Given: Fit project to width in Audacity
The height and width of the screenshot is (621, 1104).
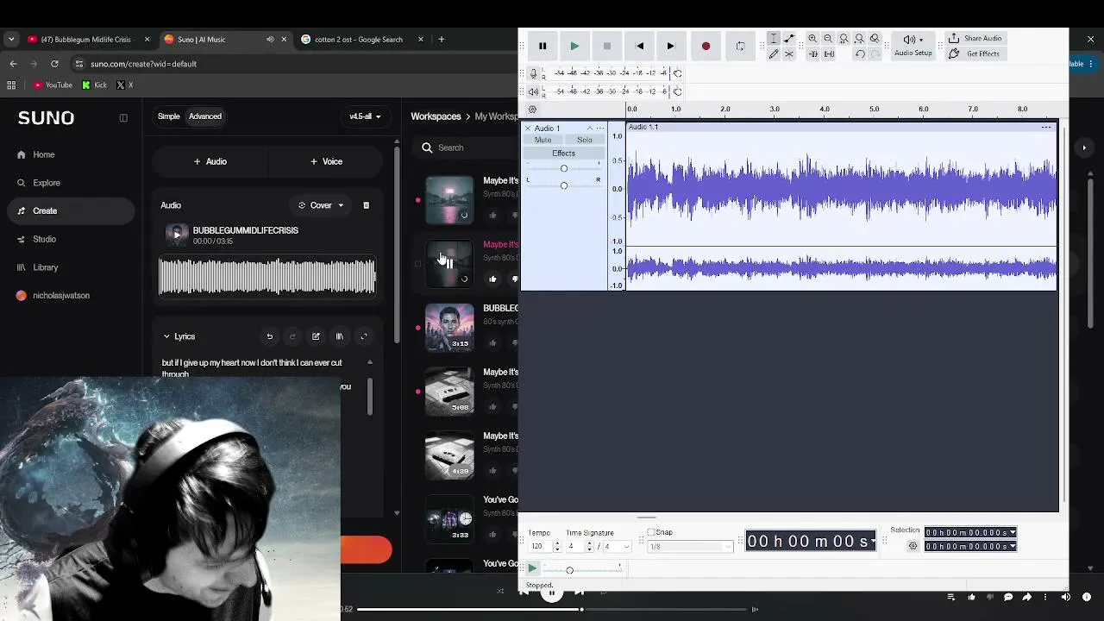Looking at the screenshot, I should 859,39.
